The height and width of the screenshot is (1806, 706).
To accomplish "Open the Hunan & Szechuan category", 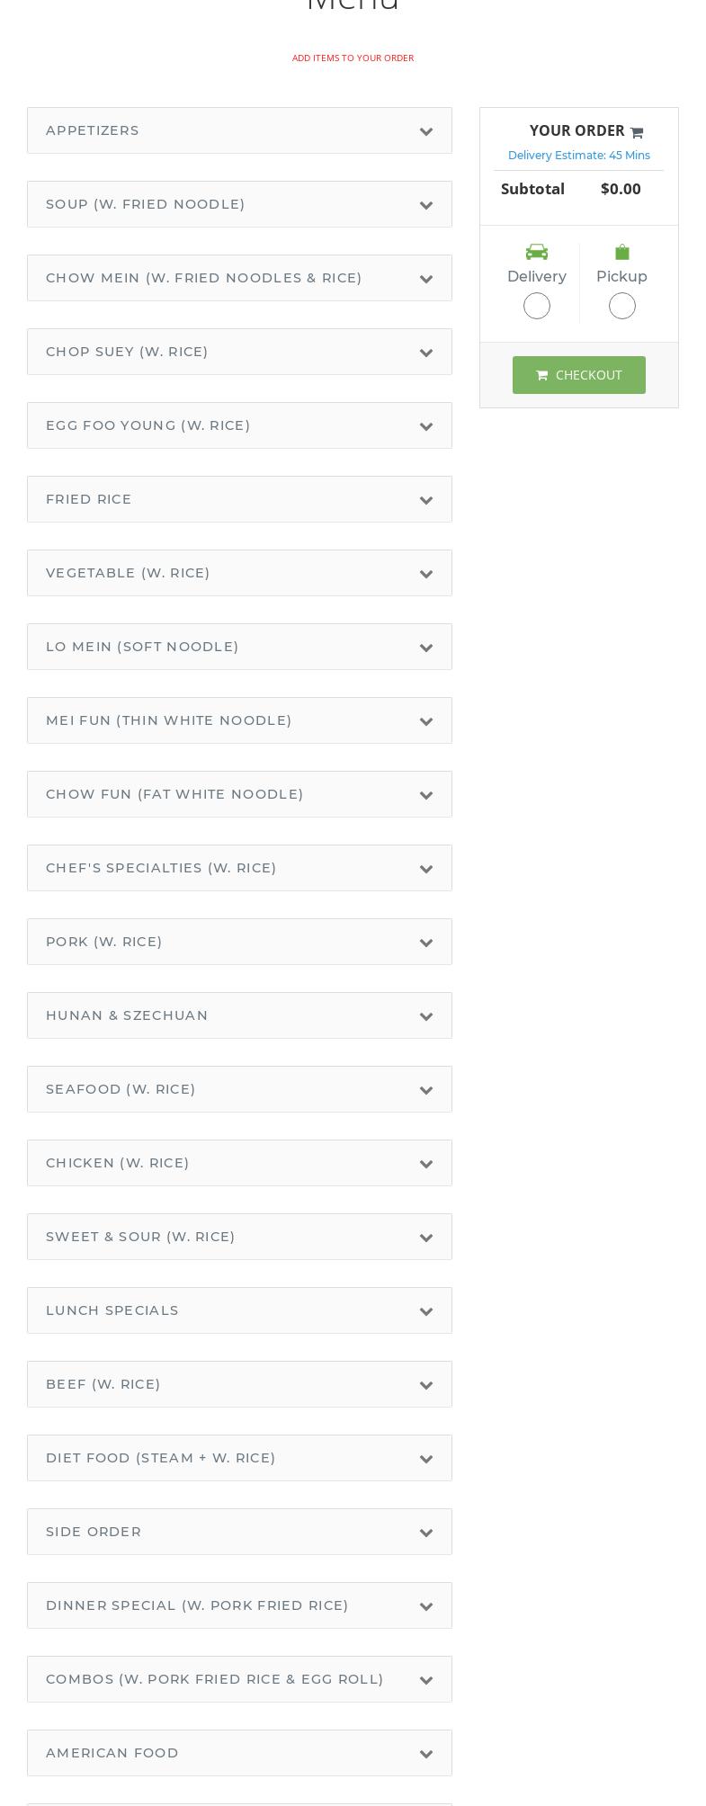I will click(239, 1015).
